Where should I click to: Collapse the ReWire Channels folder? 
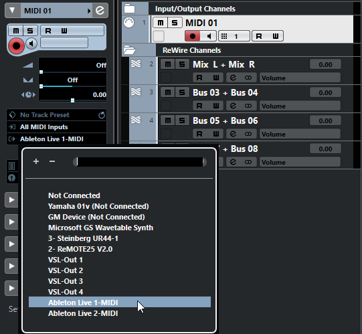tap(129, 50)
